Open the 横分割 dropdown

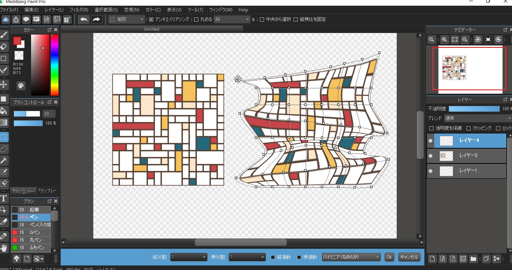tap(247, 257)
